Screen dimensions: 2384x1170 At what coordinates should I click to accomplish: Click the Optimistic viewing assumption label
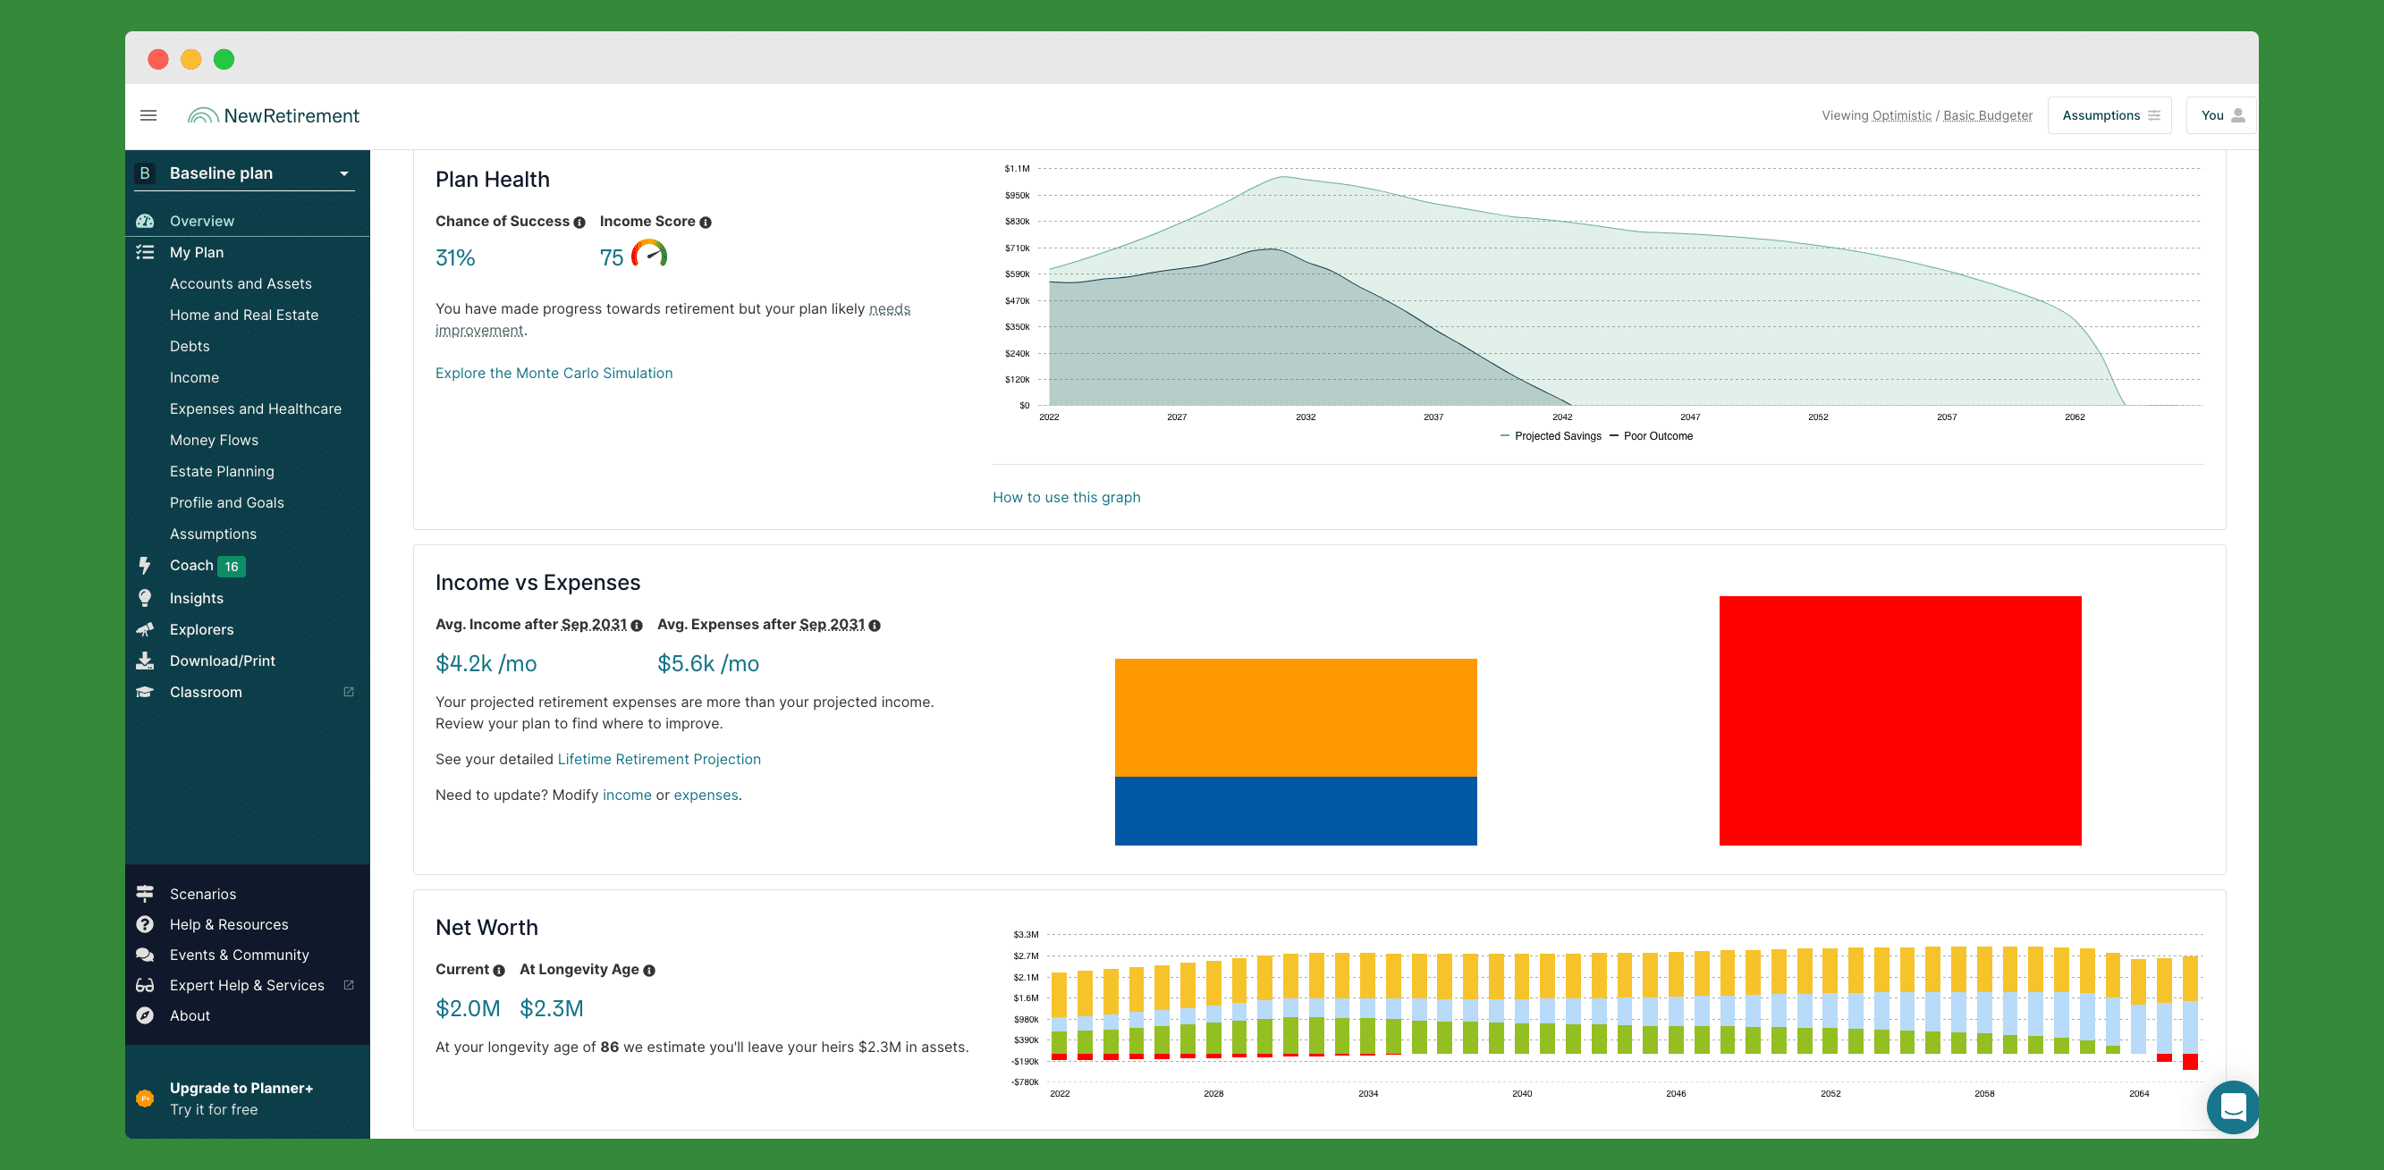1901,115
